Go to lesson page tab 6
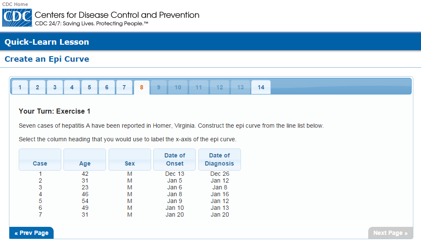Image resolution: width=421 pixels, height=243 pixels. point(106,87)
